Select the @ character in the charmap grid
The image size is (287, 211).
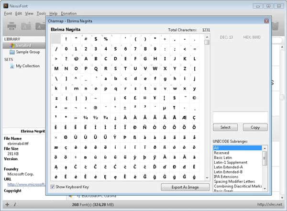coord(76,59)
